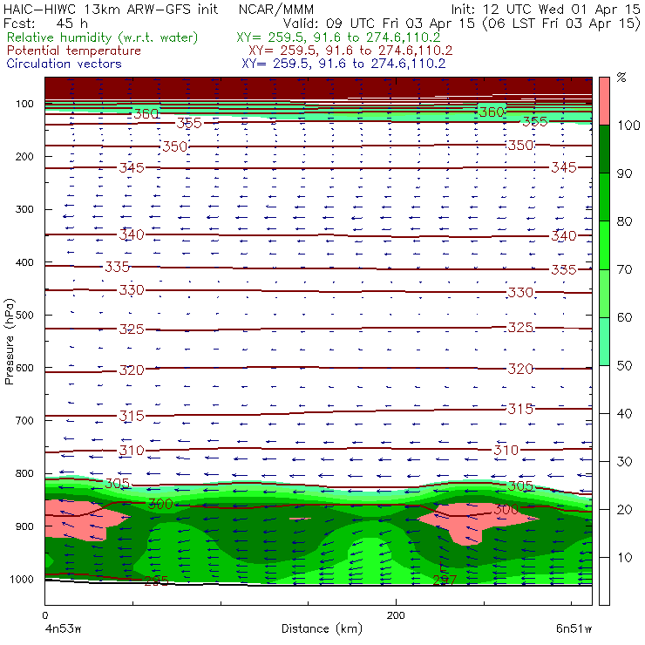Click the colorbar label '20'
645x645 pixels.
(624, 510)
